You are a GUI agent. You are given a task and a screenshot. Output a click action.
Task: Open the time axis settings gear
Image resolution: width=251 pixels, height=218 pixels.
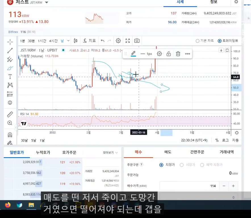point(237,133)
